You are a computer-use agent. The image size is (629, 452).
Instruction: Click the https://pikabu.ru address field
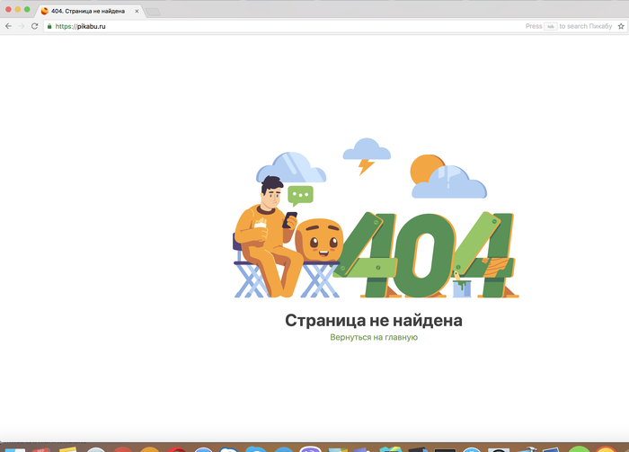[335, 26]
